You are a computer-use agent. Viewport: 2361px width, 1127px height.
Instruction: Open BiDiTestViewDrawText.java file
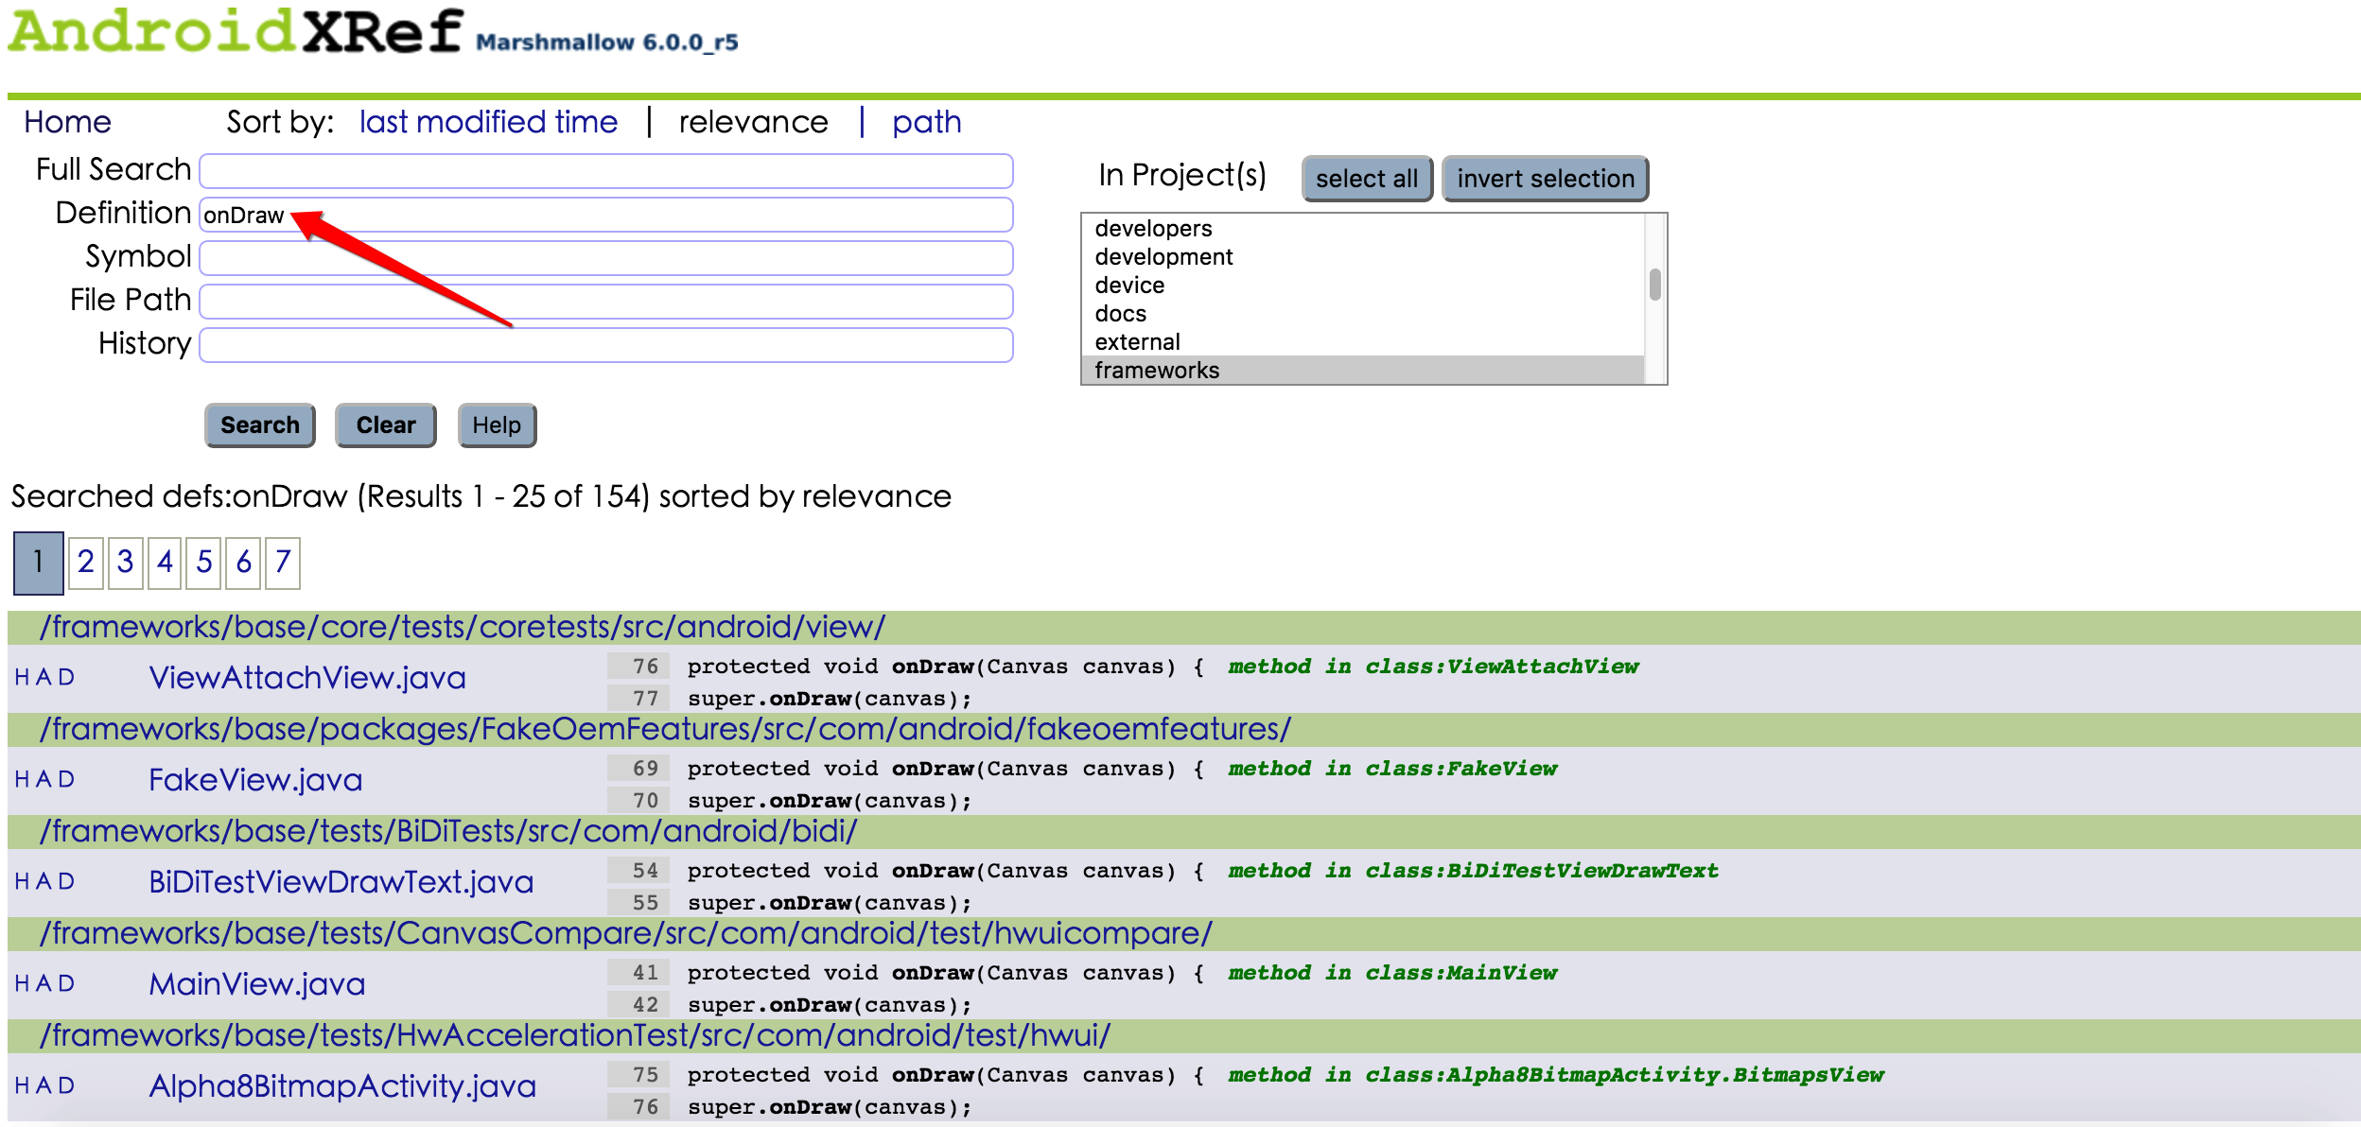(x=341, y=882)
